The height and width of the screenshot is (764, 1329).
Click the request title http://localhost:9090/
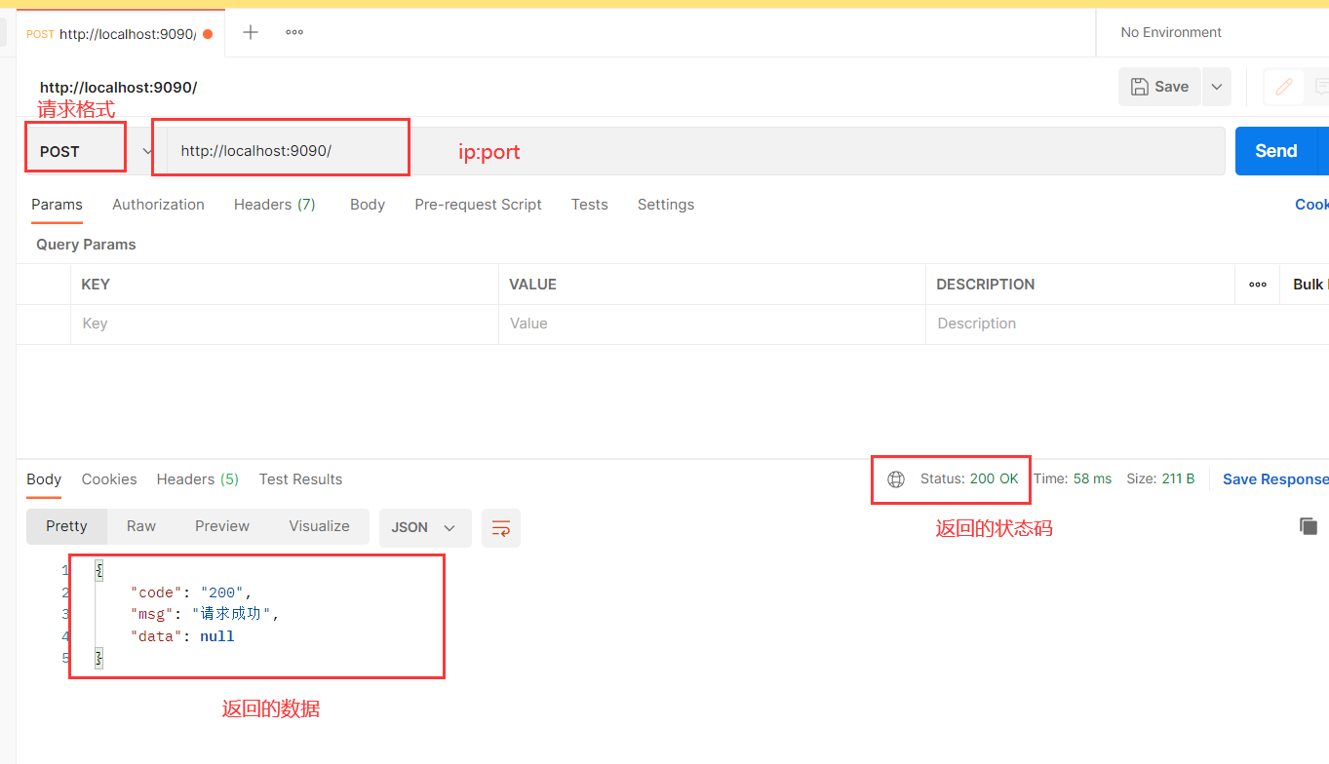click(118, 87)
